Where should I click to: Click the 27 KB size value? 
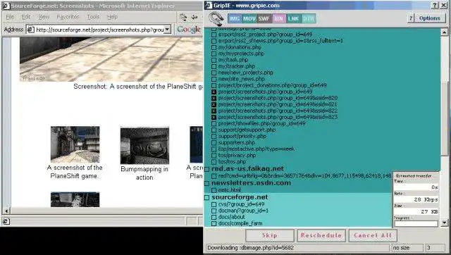click(x=429, y=211)
